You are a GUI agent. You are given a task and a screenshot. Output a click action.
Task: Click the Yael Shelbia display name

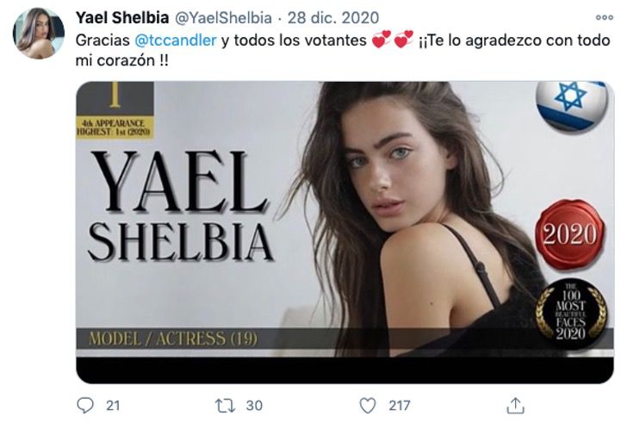click(x=122, y=17)
